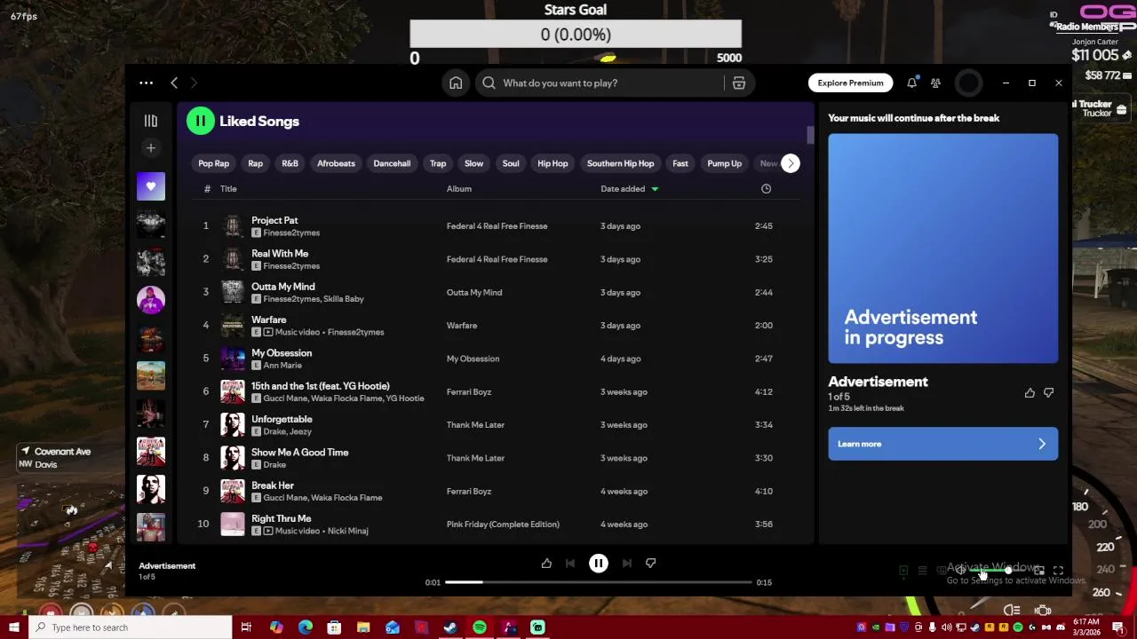The height and width of the screenshot is (639, 1137).
Task: Open Steam from the taskbar
Action: point(450,627)
